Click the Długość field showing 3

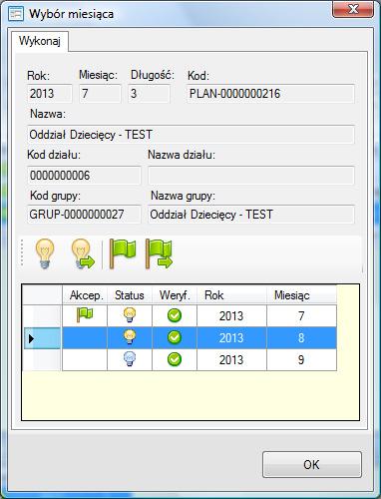[x=149, y=94]
